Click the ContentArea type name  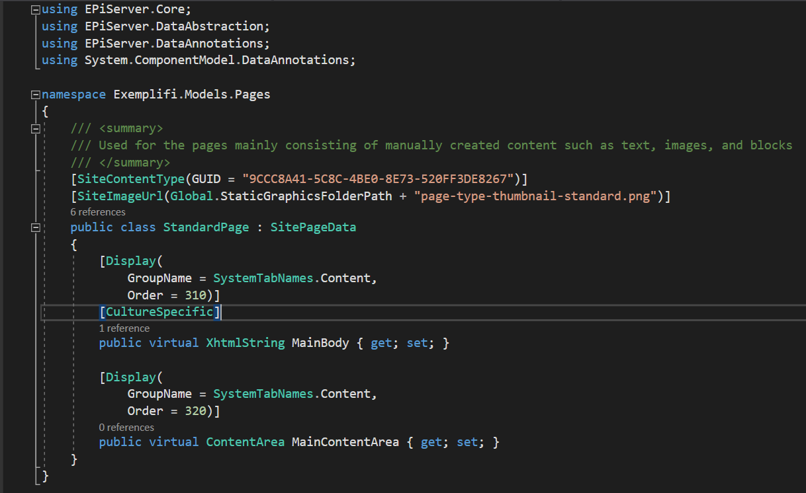click(x=245, y=441)
